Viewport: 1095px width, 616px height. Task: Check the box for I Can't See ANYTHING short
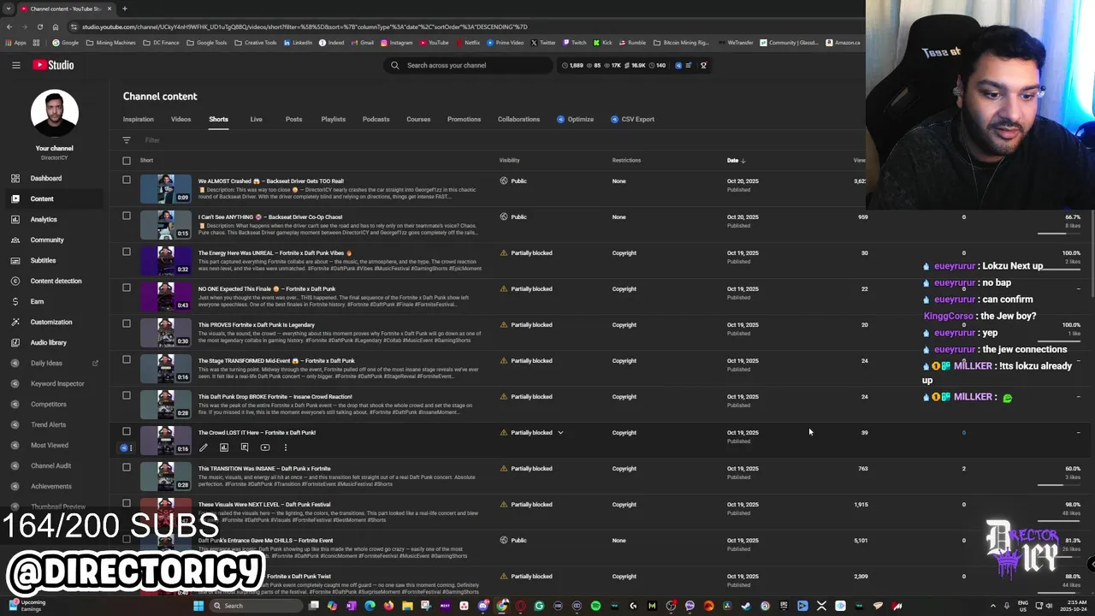tap(127, 216)
